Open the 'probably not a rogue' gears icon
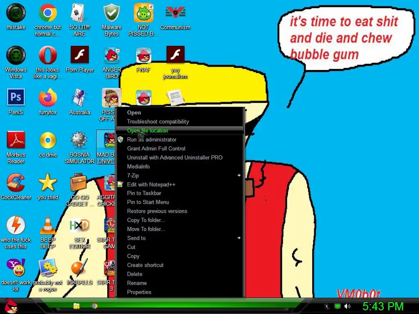The image size is (419, 314). [x=47, y=275]
